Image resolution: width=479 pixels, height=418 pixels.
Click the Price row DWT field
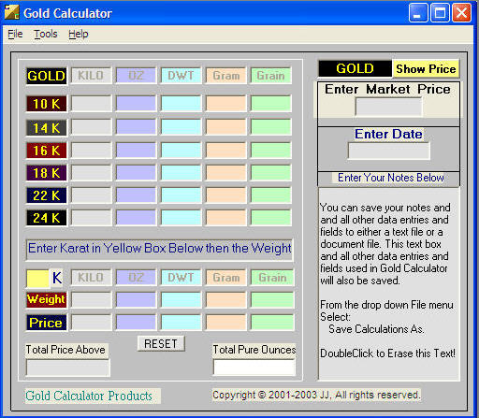[x=181, y=323]
